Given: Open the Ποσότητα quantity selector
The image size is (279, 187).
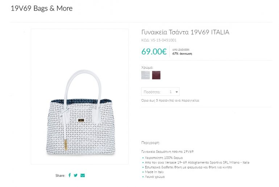Looking at the screenshot, I should click(160, 92).
